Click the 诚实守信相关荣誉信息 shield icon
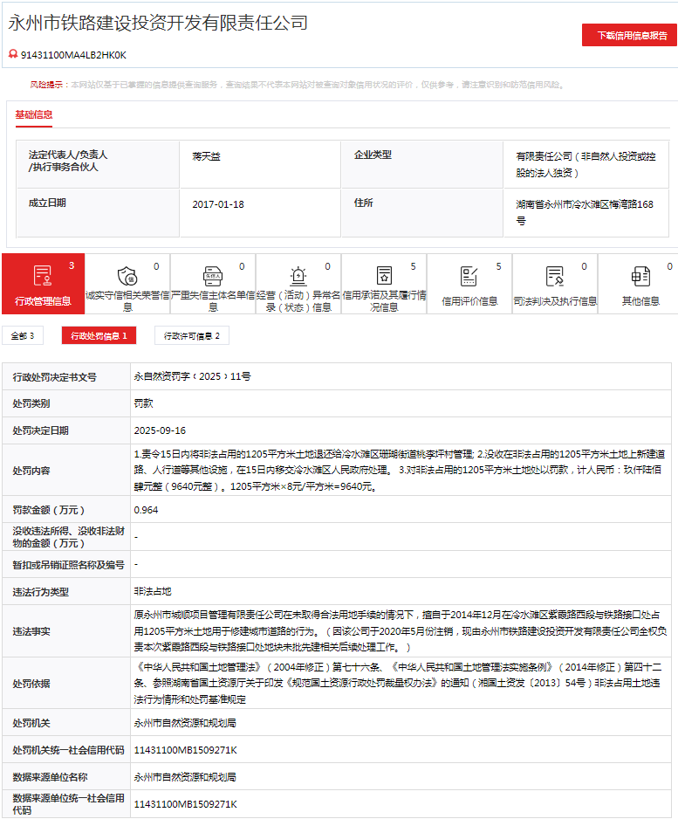Viewport: 678px width, 819px height. point(127,277)
